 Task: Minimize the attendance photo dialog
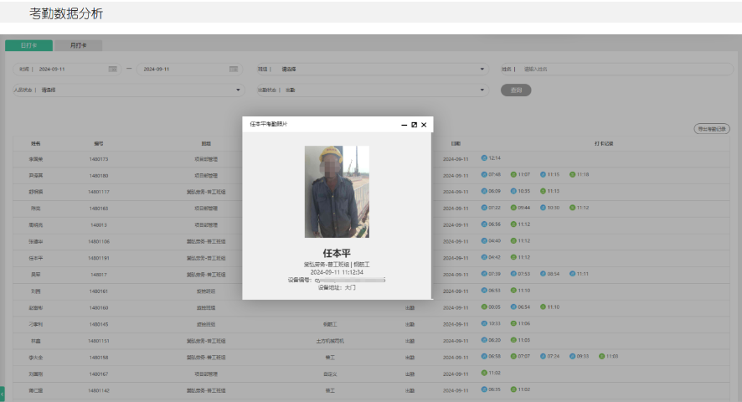[x=404, y=124]
